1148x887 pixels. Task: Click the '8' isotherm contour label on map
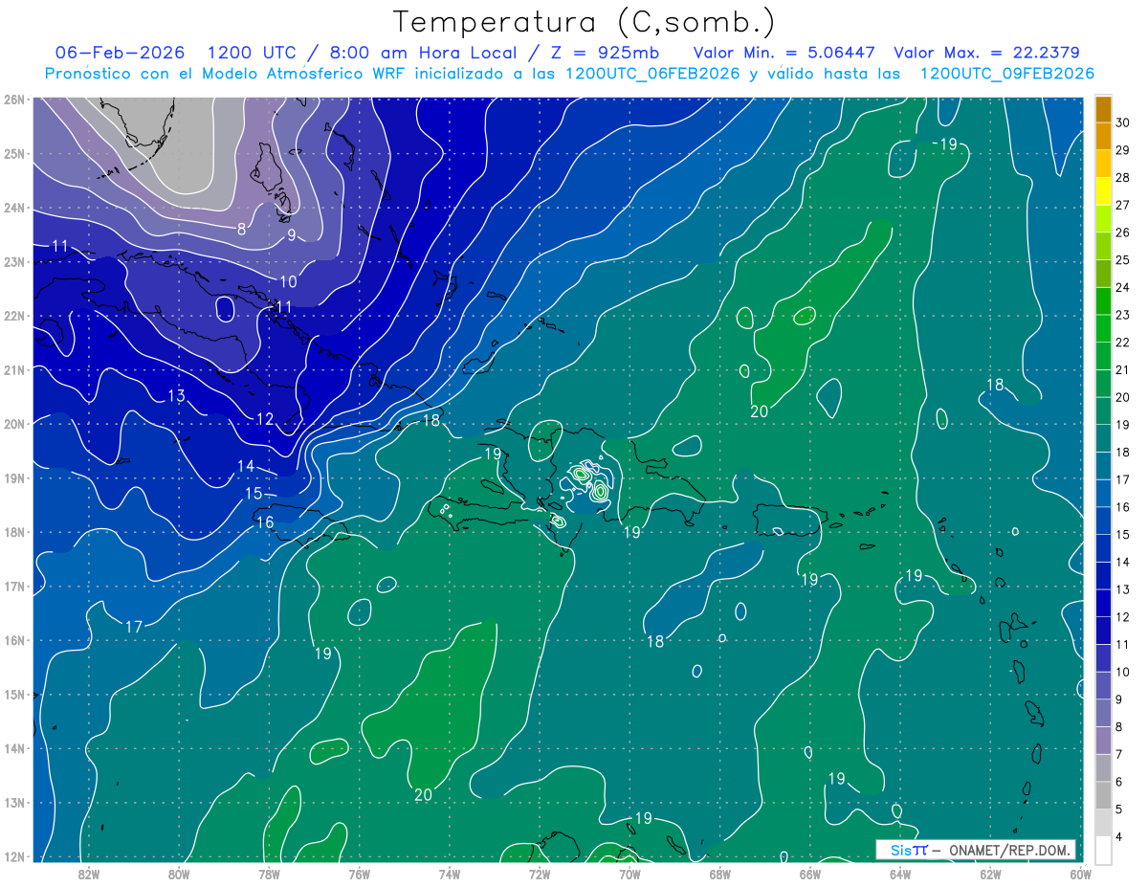click(x=242, y=230)
